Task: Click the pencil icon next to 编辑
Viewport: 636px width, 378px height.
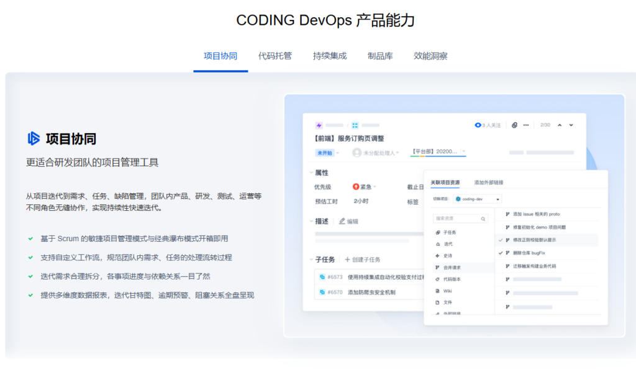Action: click(342, 221)
